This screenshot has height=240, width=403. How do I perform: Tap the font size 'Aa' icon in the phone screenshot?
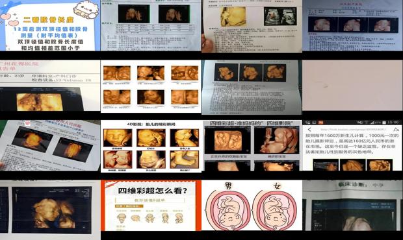pos(396,130)
